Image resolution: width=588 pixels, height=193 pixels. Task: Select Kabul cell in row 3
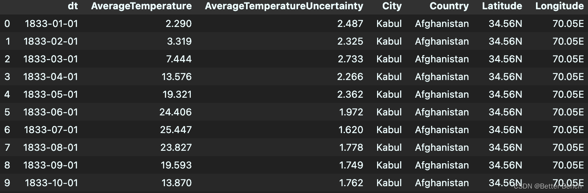(x=389, y=77)
